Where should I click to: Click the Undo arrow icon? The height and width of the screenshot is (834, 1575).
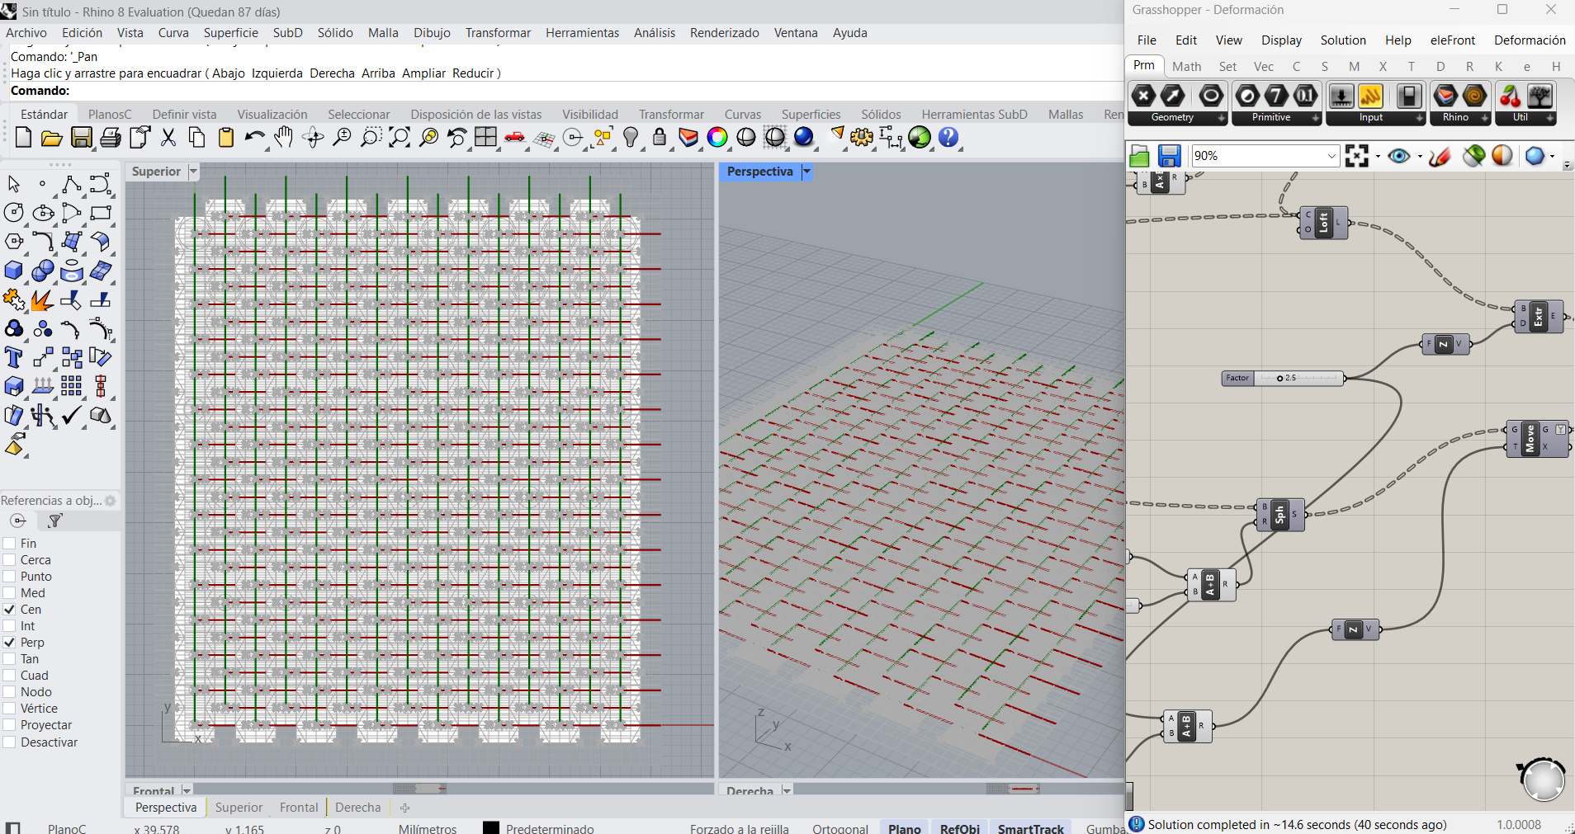(x=254, y=138)
